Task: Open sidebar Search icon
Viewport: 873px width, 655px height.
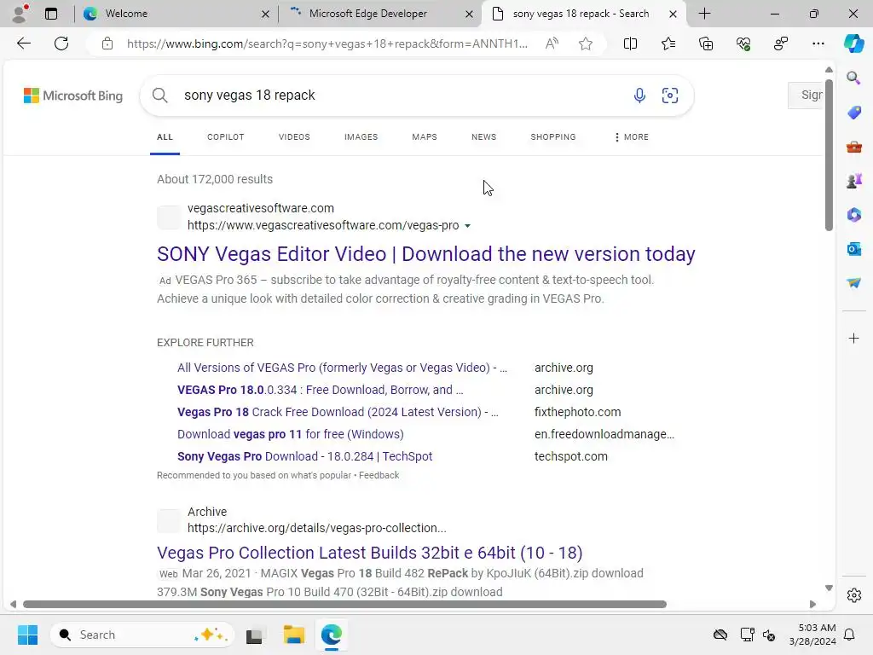Action: pyautogui.click(x=853, y=78)
